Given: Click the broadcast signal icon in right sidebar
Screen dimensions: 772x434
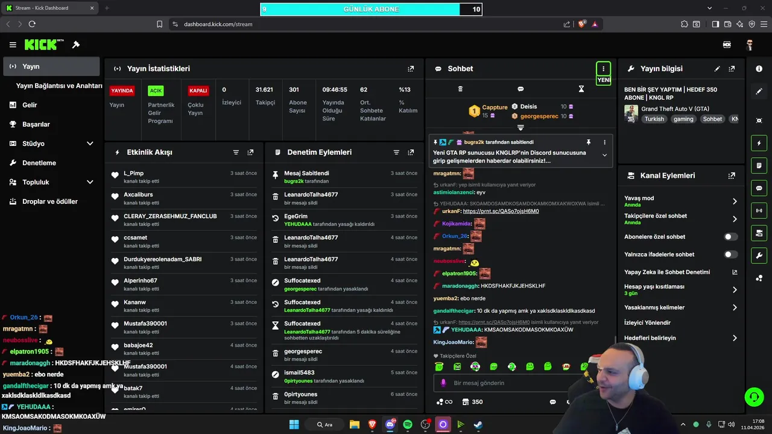Looking at the screenshot, I should (x=759, y=210).
